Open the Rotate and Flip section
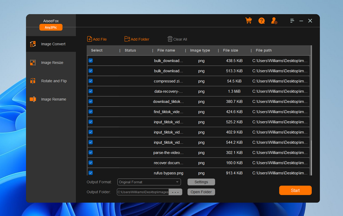This screenshot has height=216, width=343. pos(51,81)
